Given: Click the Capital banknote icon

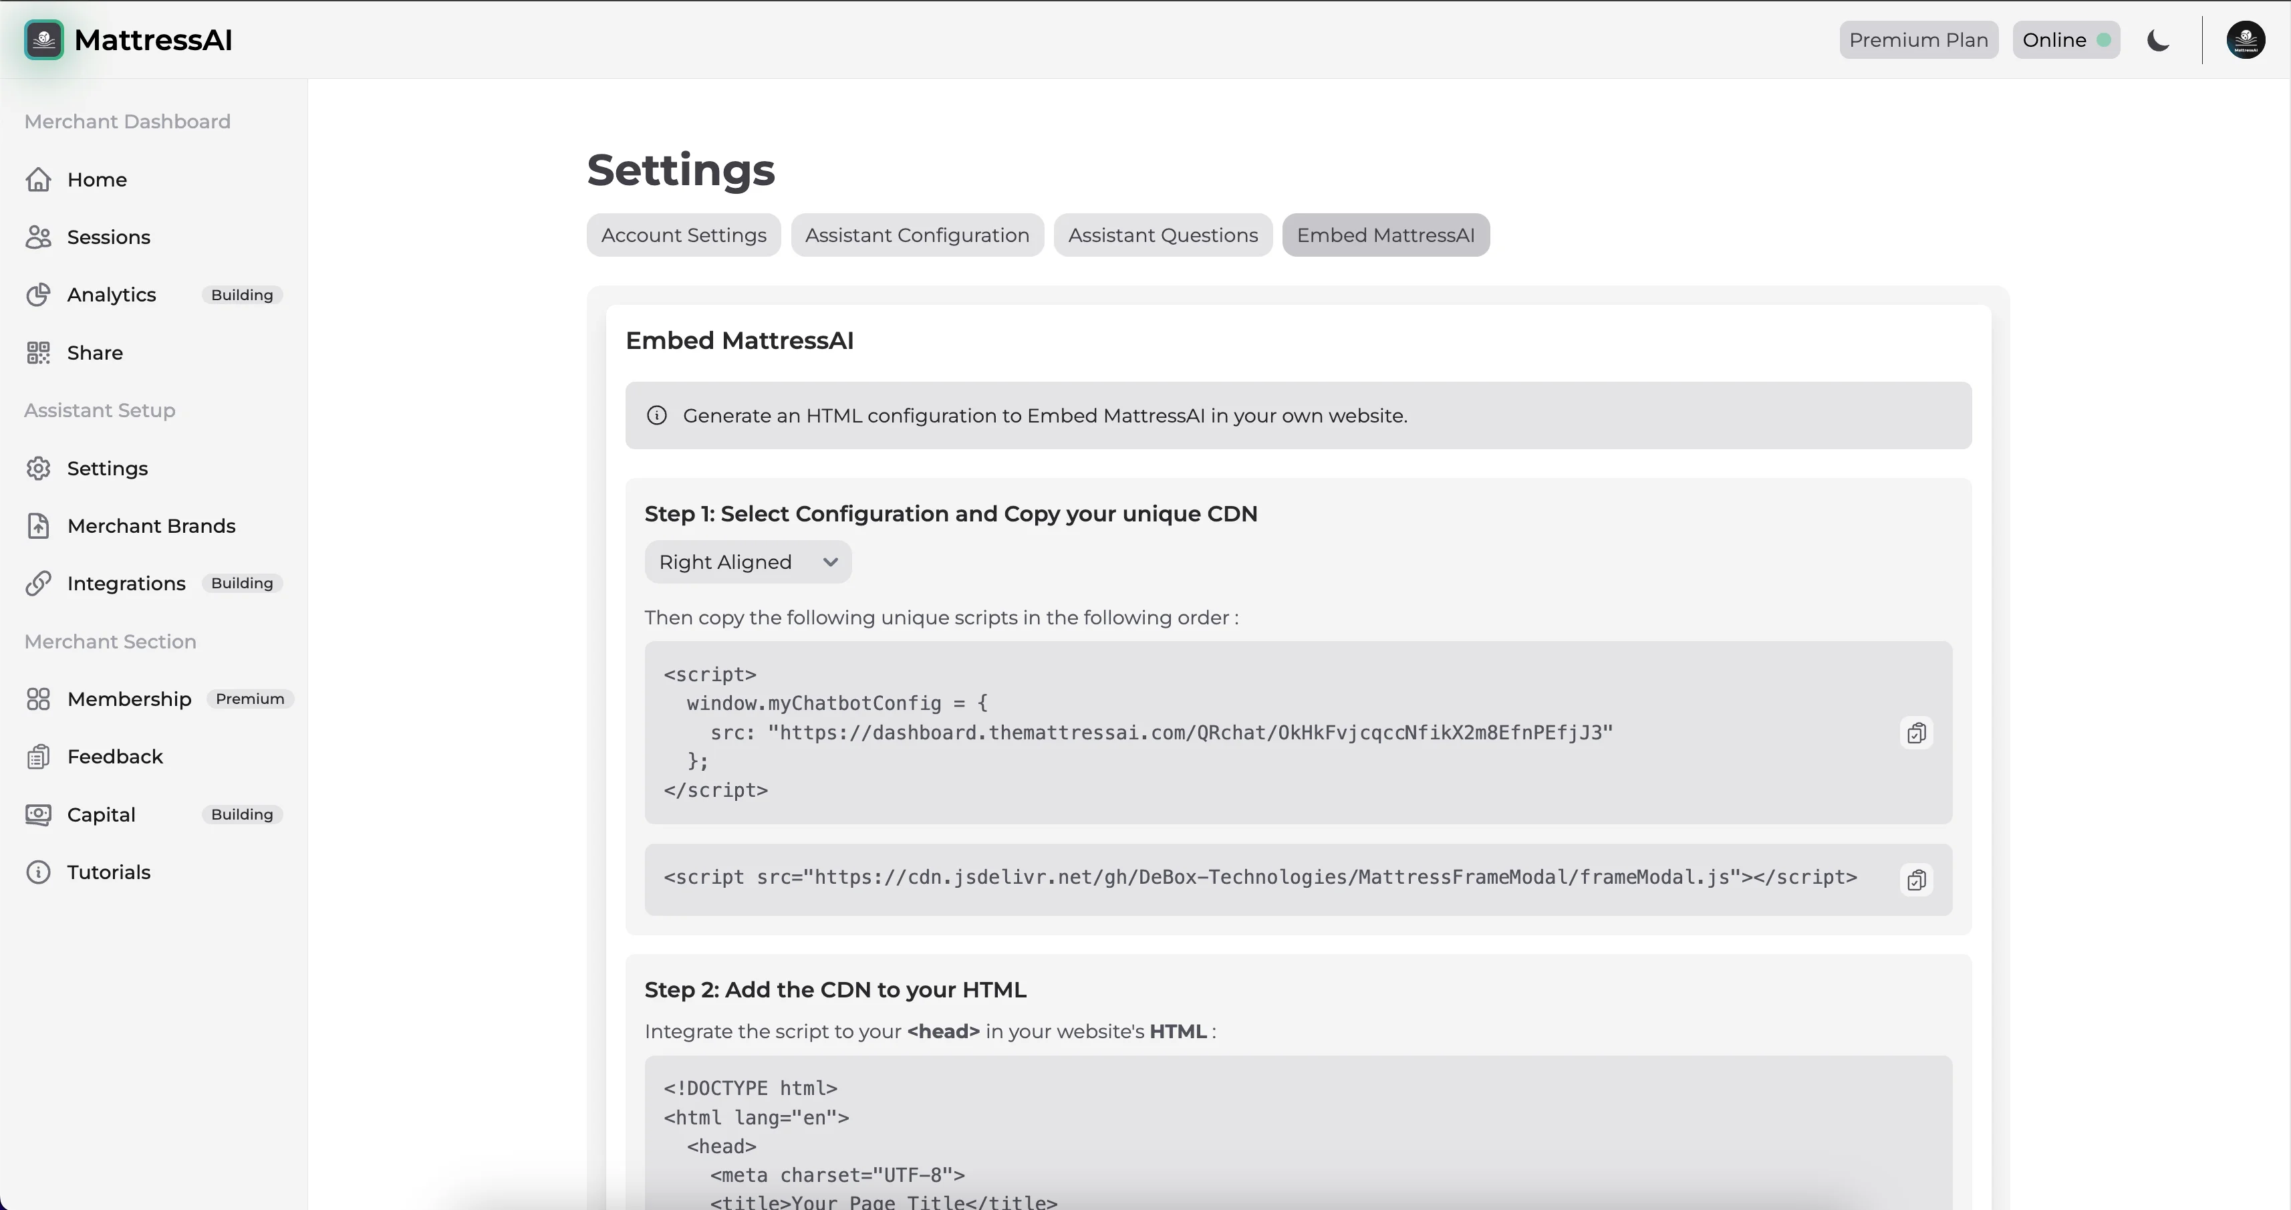Looking at the screenshot, I should pos(38,815).
